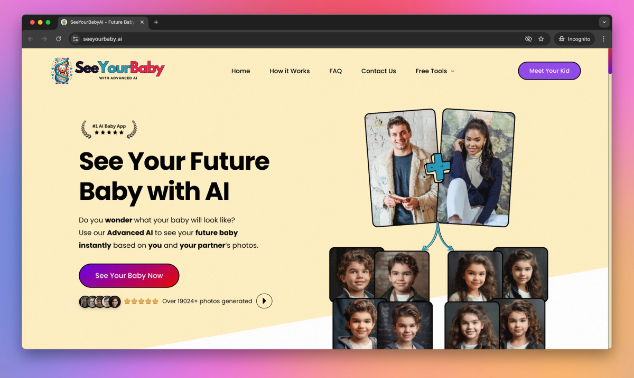Viewport: 634px width, 378px height.
Task: Click the Incognito profile indicator
Action: (x=574, y=39)
